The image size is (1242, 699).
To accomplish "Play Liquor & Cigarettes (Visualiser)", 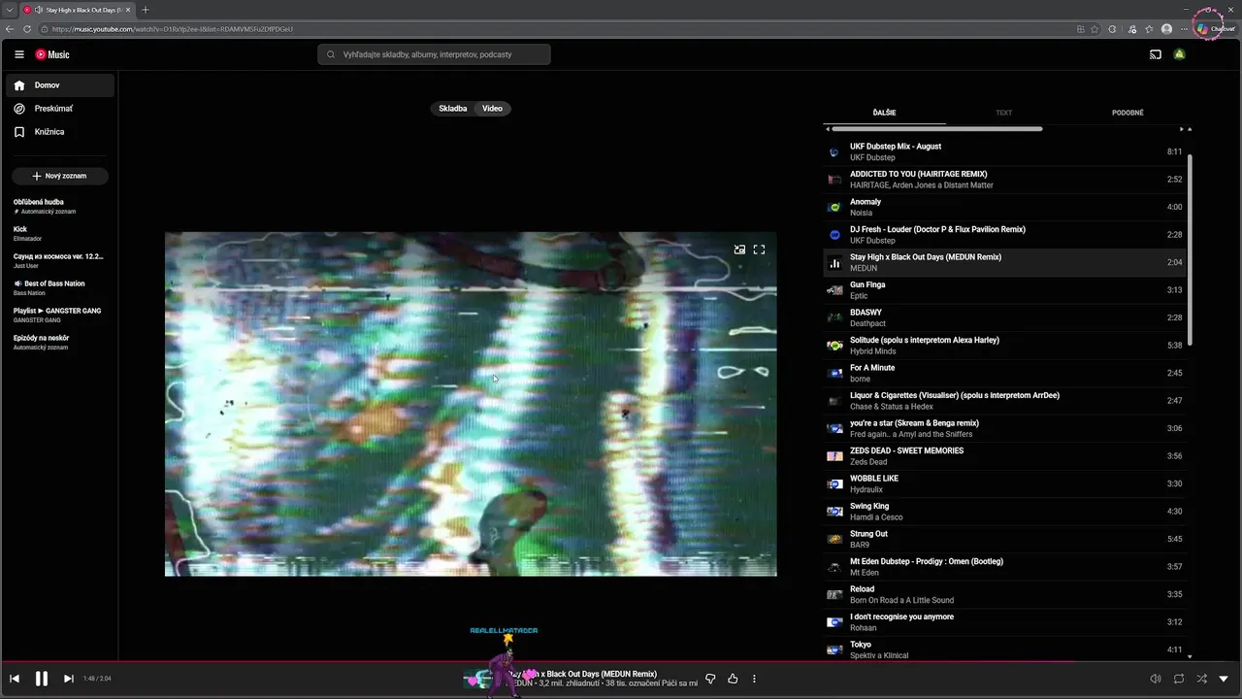I will 1005,401.
